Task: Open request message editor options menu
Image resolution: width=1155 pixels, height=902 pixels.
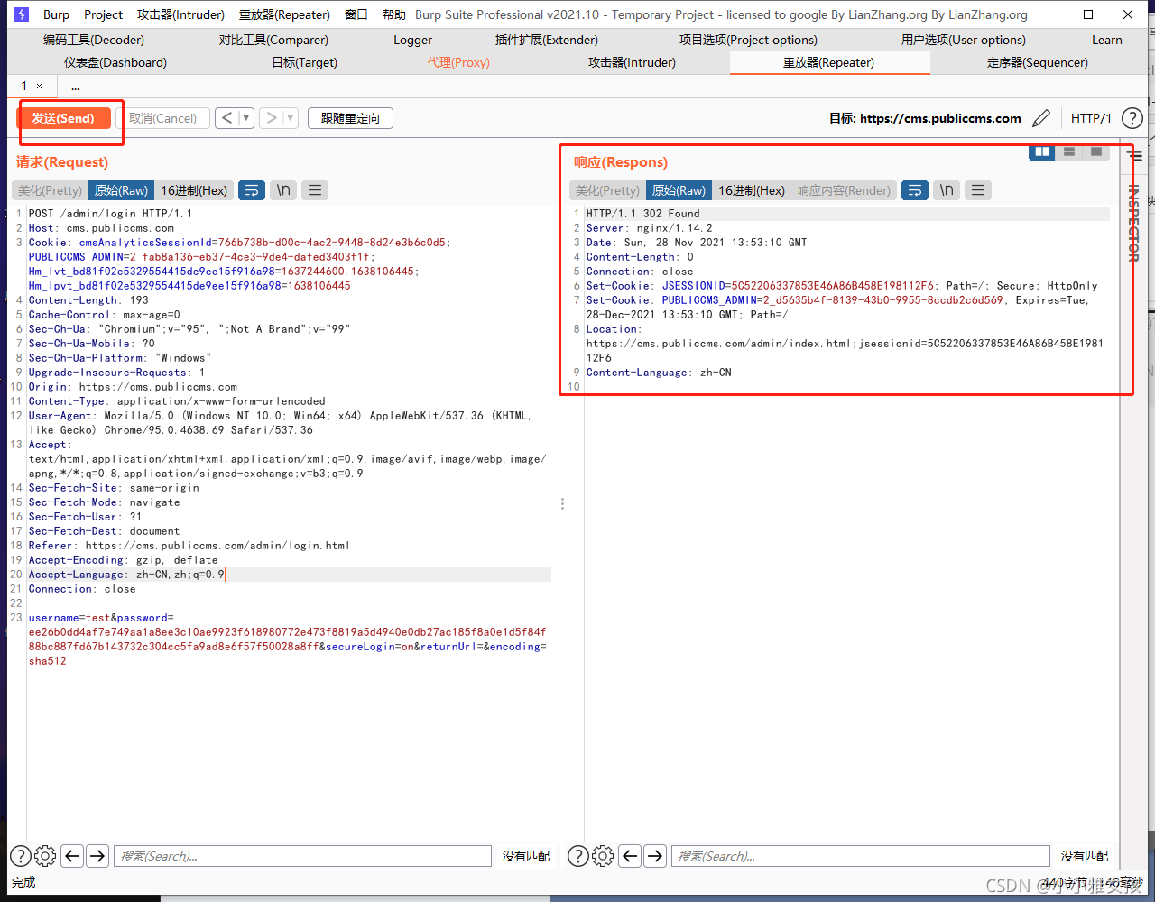Action: [x=314, y=190]
